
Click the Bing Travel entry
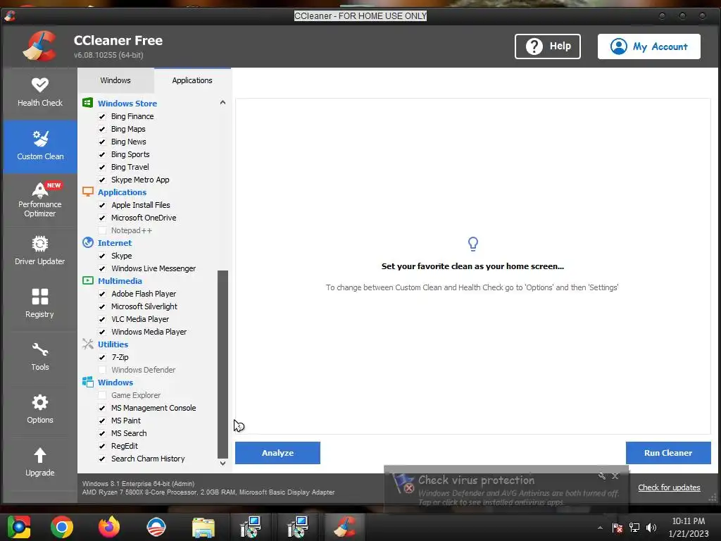pyautogui.click(x=130, y=167)
